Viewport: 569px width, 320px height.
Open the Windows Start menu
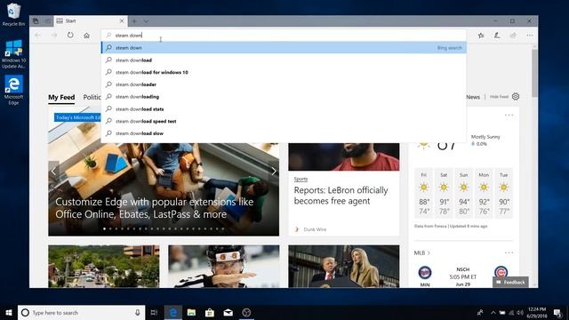[x=9, y=312]
